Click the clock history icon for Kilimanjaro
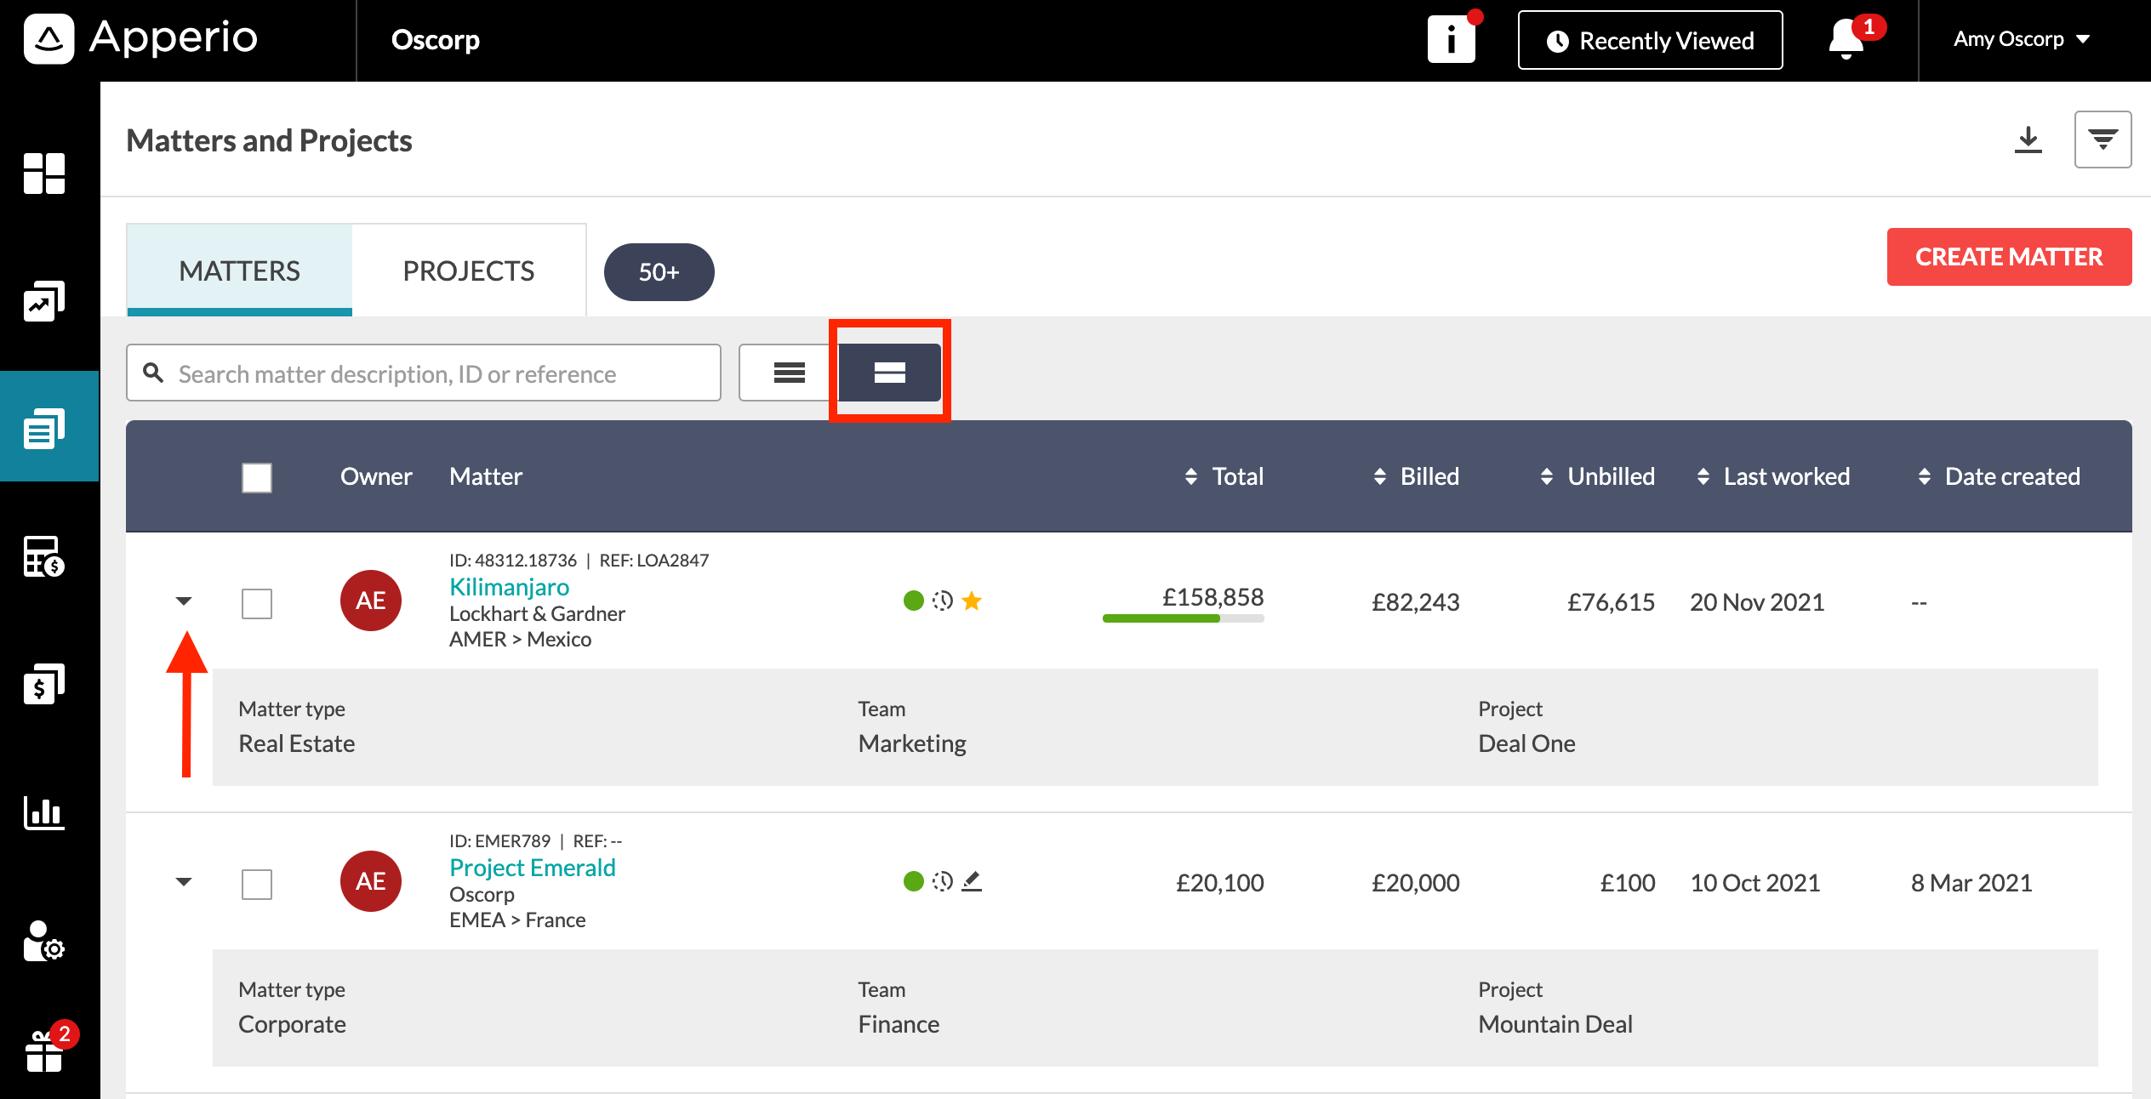The width and height of the screenshot is (2151, 1099). point(943,601)
